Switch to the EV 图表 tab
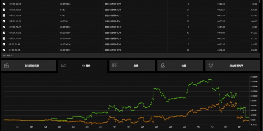 click(83, 66)
